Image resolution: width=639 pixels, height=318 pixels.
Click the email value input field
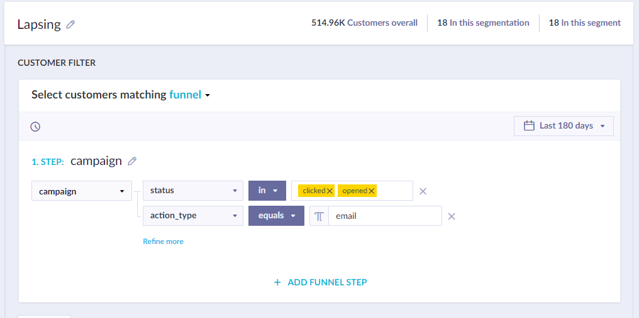pyautogui.click(x=385, y=216)
